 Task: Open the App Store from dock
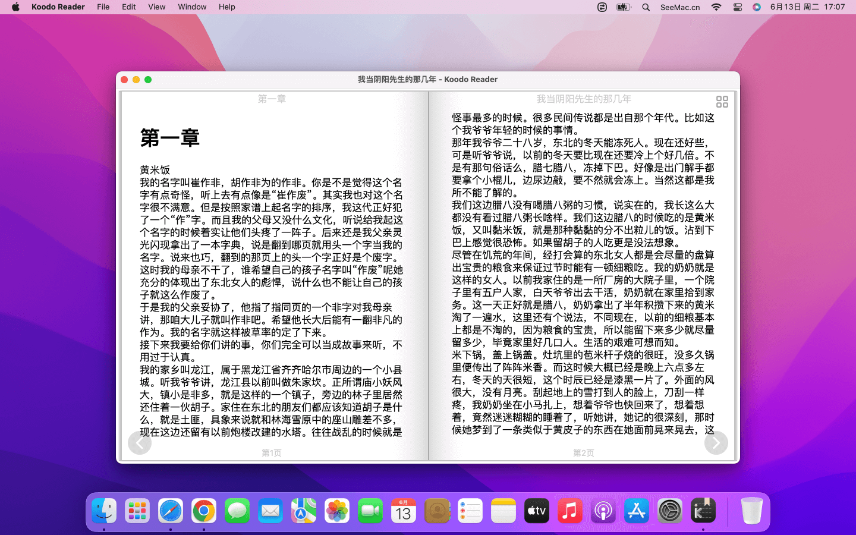(x=637, y=511)
